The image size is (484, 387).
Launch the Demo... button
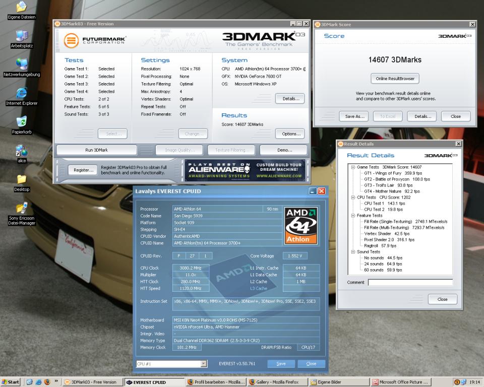click(284, 150)
